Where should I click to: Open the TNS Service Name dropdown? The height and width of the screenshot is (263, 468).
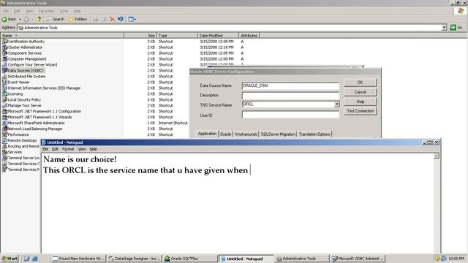point(336,104)
